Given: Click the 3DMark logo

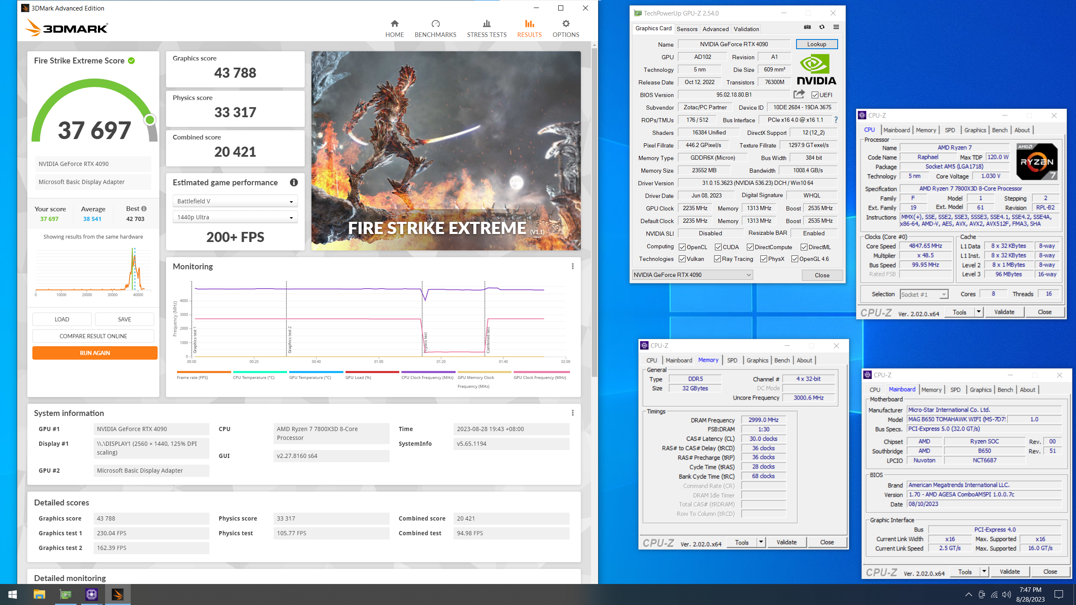Looking at the screenshot, I should click(66, 27).
